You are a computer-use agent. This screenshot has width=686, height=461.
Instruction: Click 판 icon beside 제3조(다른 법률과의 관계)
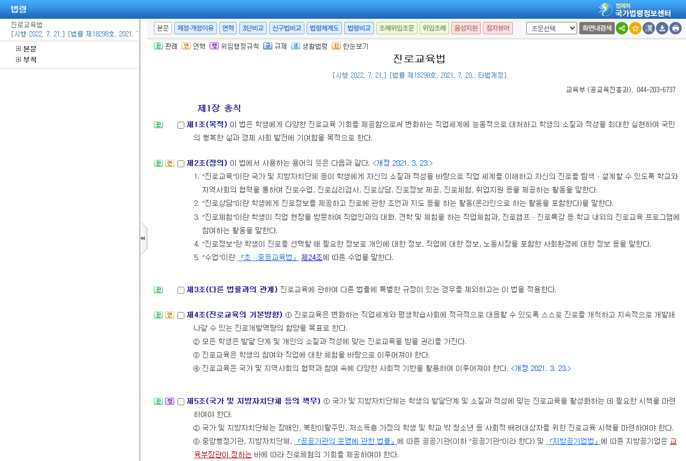pos(158,290)
